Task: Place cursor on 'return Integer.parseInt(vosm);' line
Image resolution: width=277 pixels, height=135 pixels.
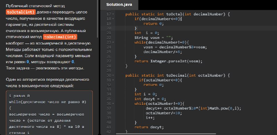Action: pyautogui.click(x=168, y=61)
